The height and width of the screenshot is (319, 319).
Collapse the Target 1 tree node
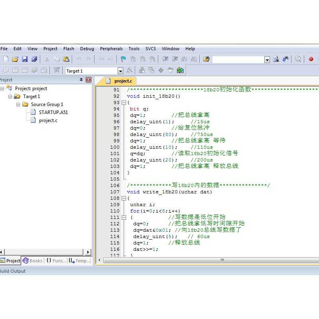[10, 96]
